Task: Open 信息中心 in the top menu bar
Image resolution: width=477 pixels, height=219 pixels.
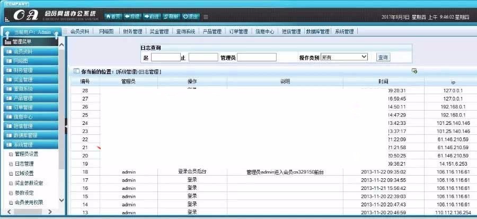Action: coord(264,31)
